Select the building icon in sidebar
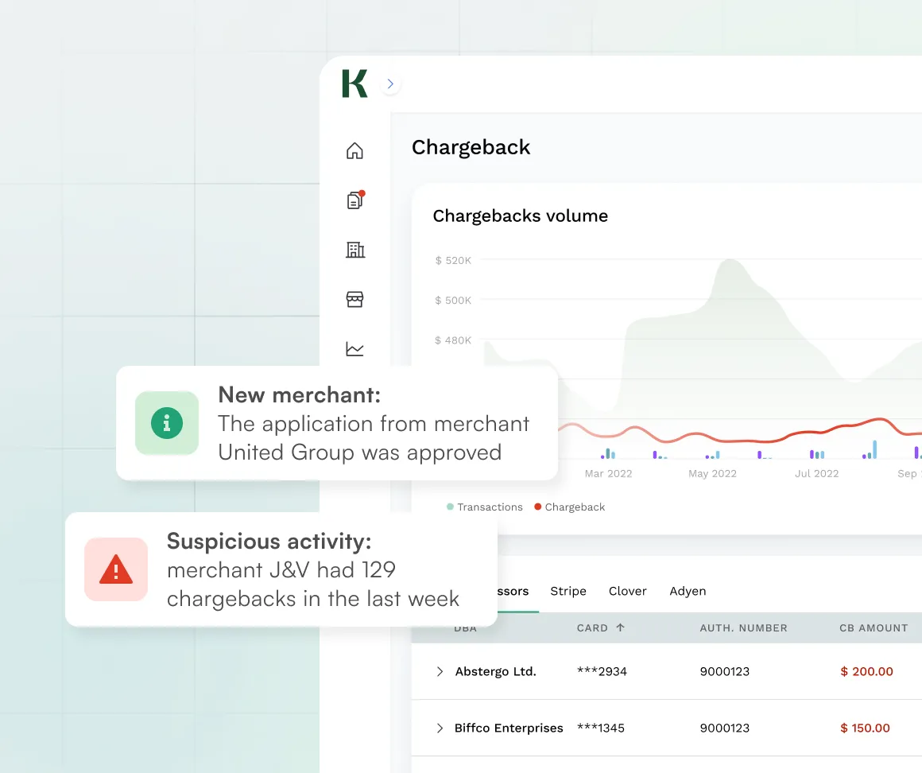 tap(354, 250)
